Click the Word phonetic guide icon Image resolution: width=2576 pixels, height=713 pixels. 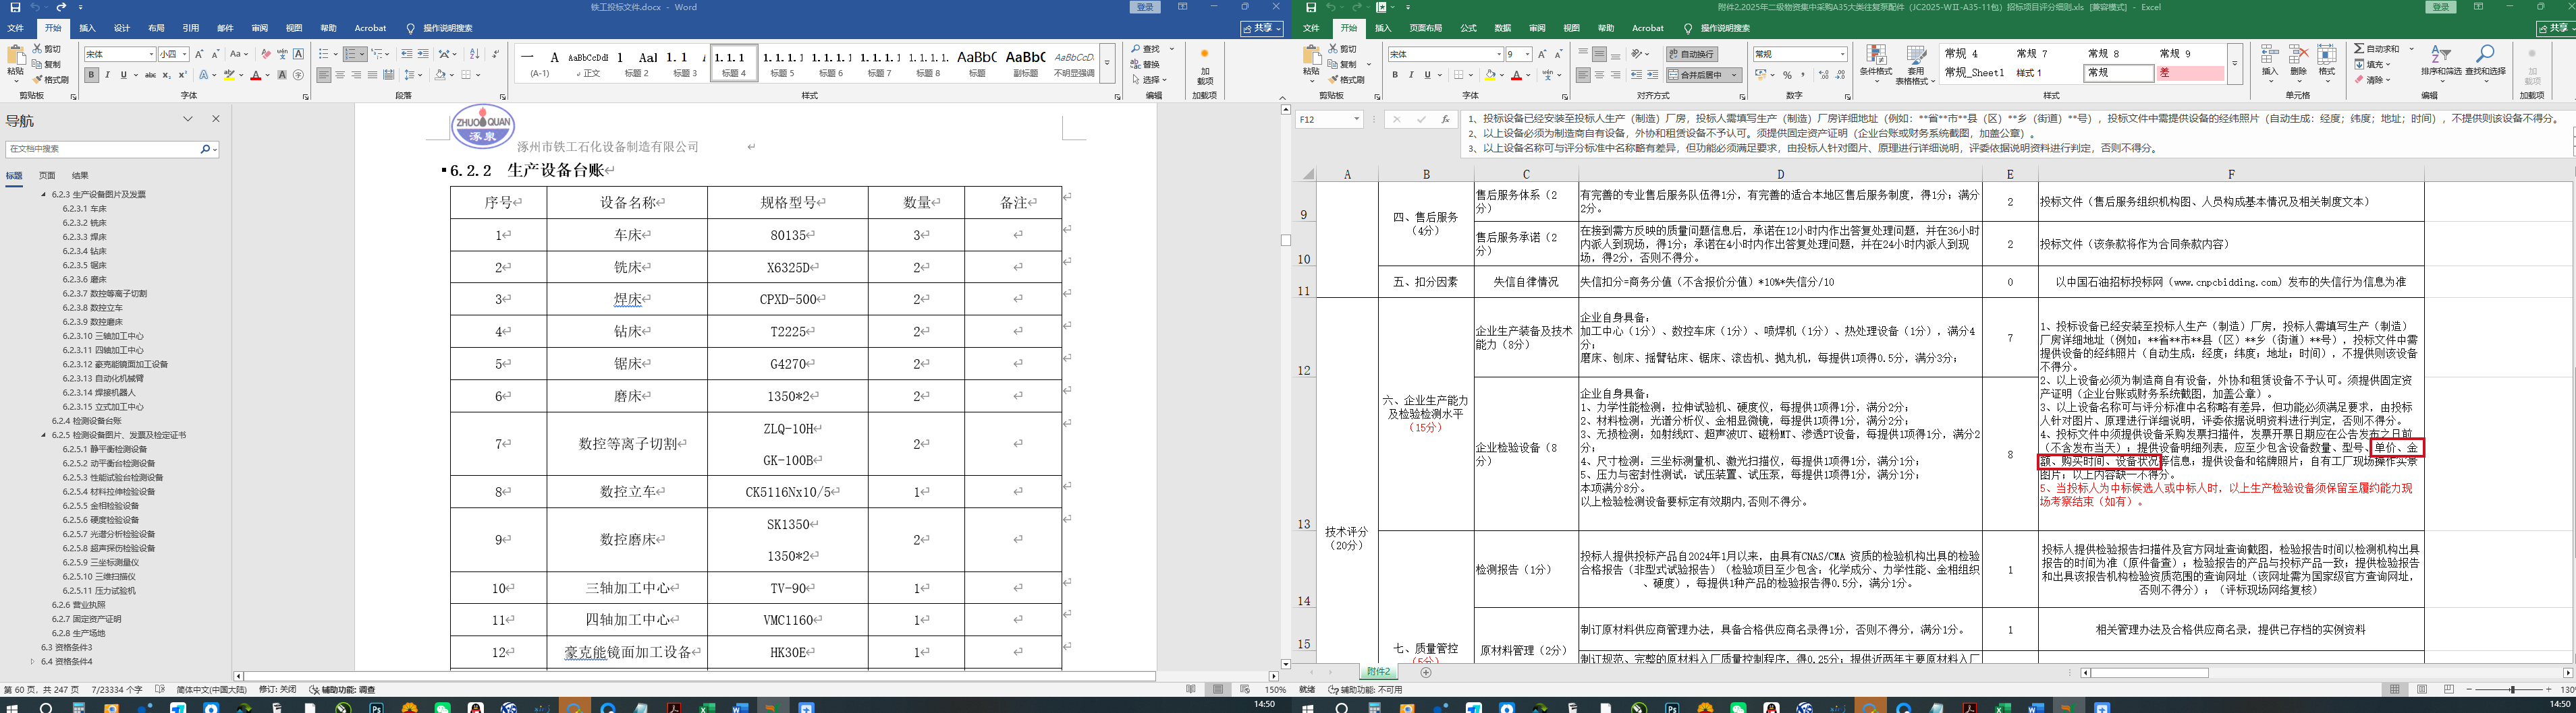[x=282, y=54]
